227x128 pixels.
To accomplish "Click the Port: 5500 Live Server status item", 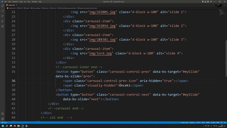I will (x=215, y=123).
